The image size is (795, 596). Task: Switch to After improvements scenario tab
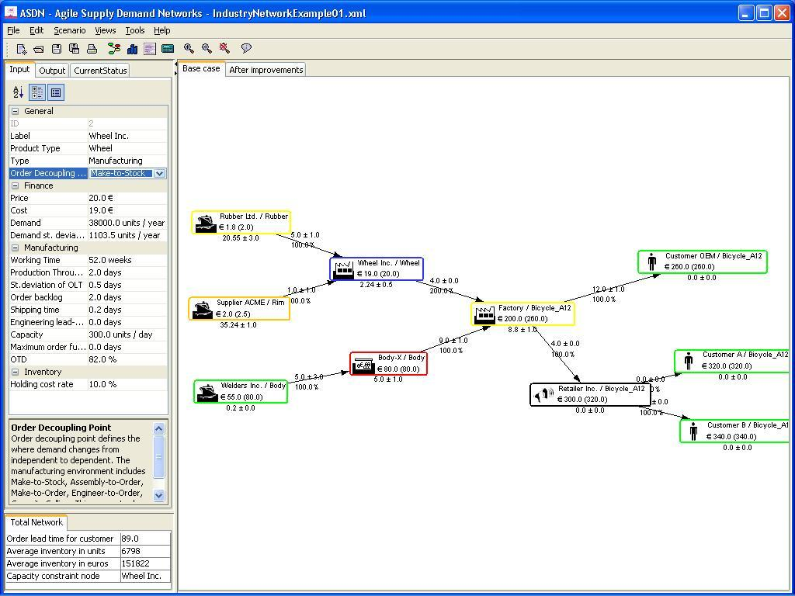266,70
